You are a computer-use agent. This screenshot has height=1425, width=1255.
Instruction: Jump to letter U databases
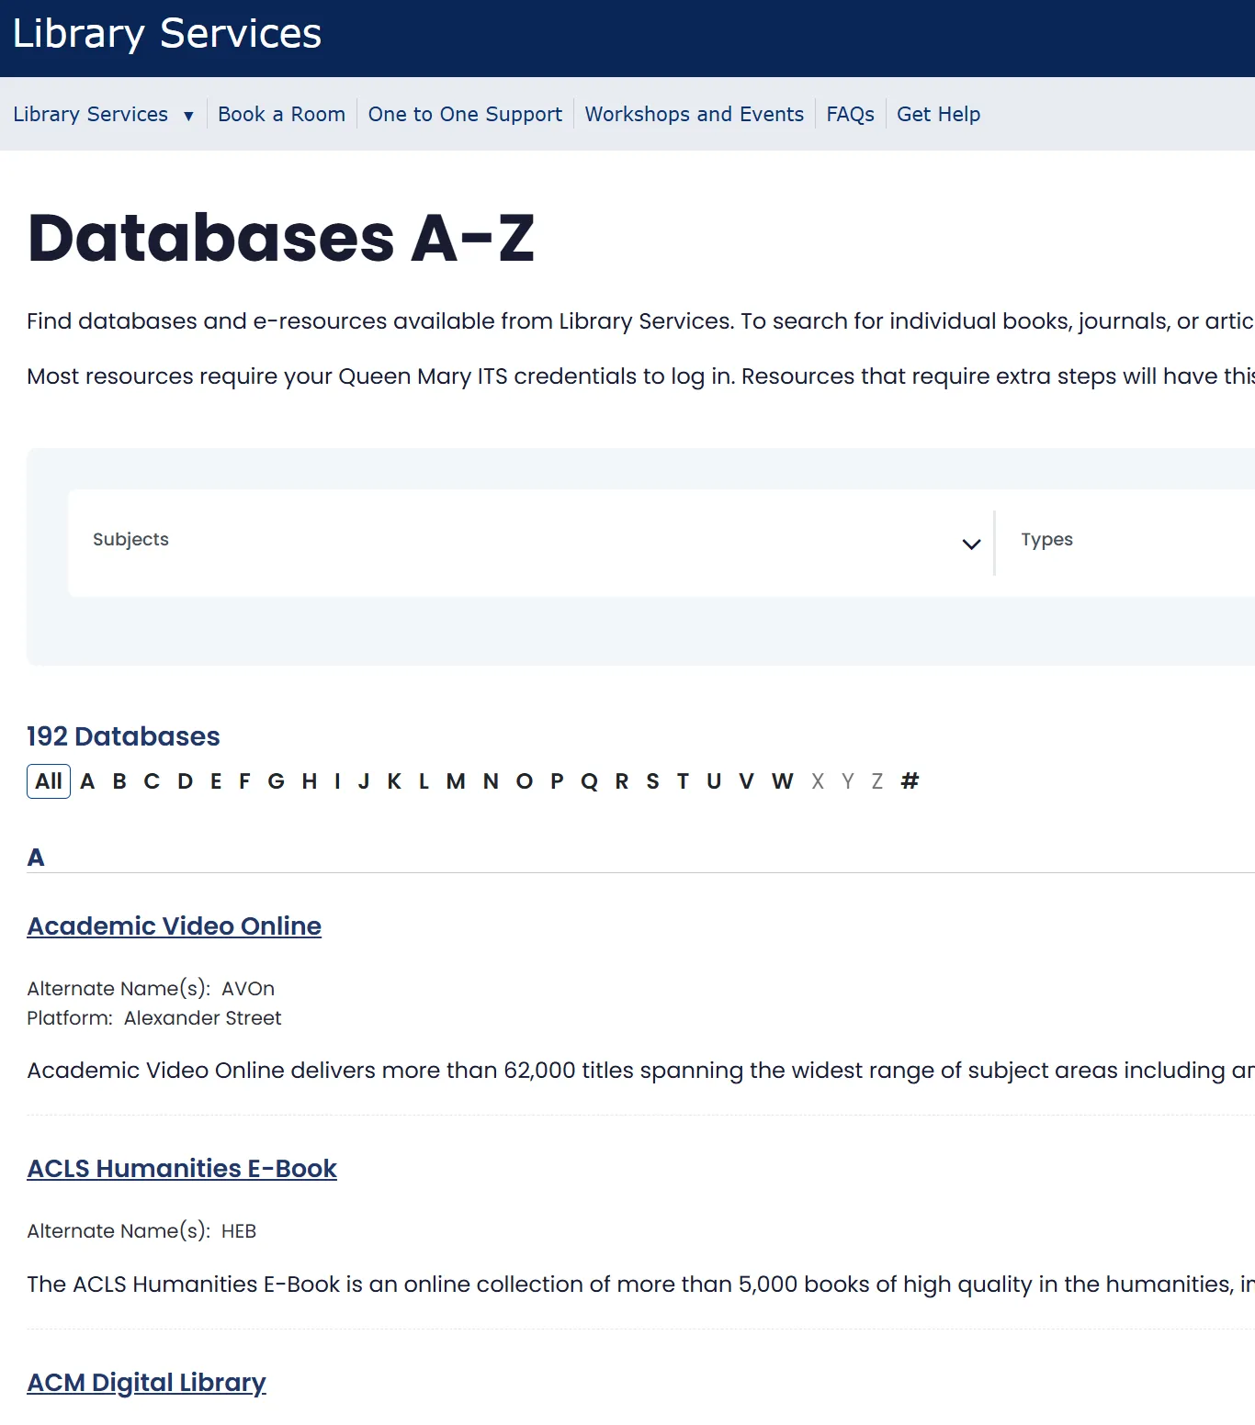click(714, 781)
